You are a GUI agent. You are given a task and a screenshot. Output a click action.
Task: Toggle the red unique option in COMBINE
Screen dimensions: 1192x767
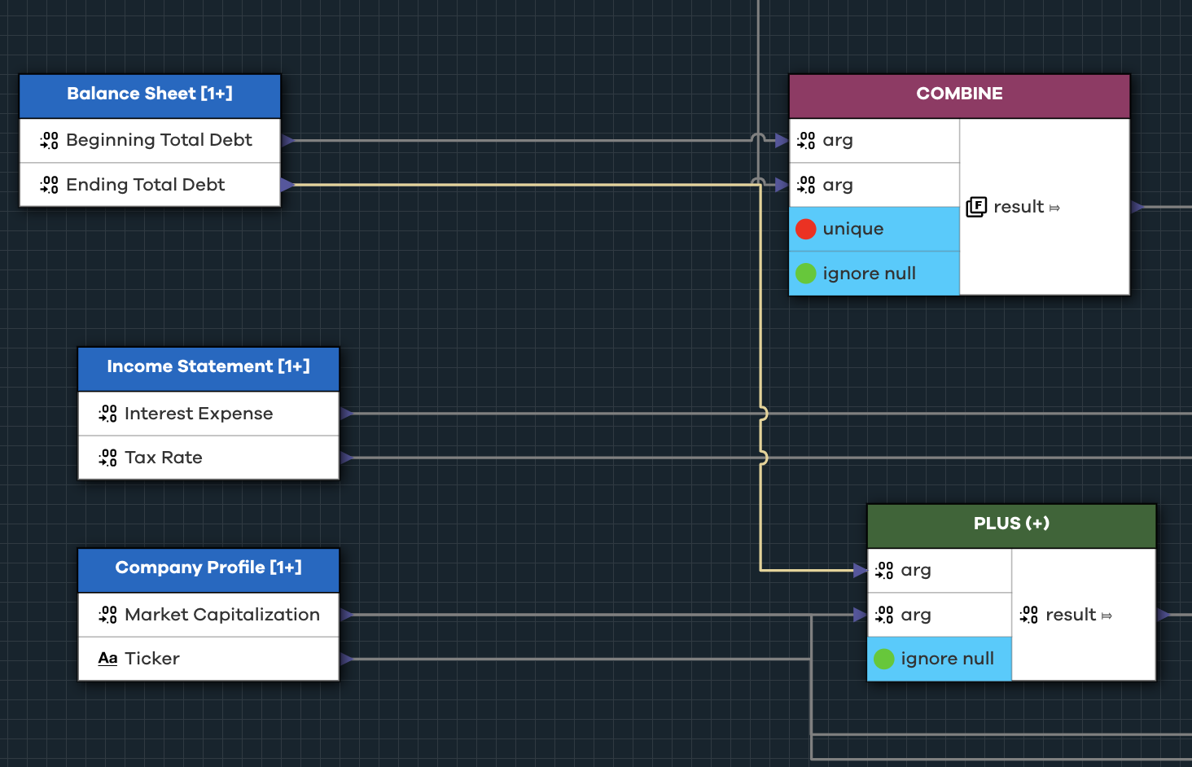(806, 229)
